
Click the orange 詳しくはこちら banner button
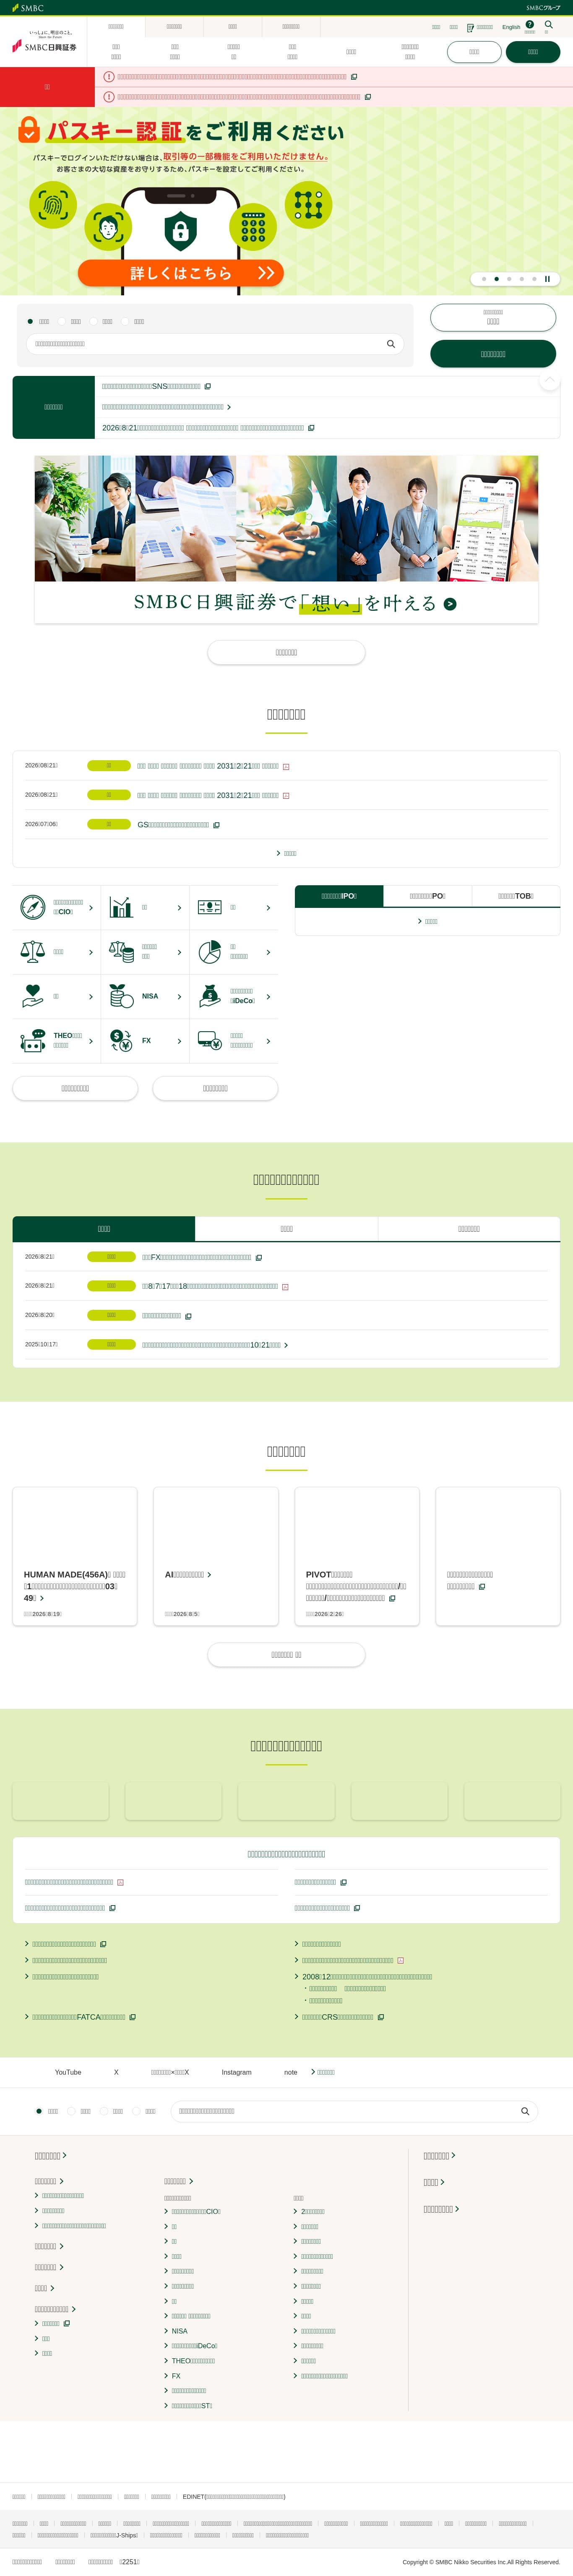(181, 273)
